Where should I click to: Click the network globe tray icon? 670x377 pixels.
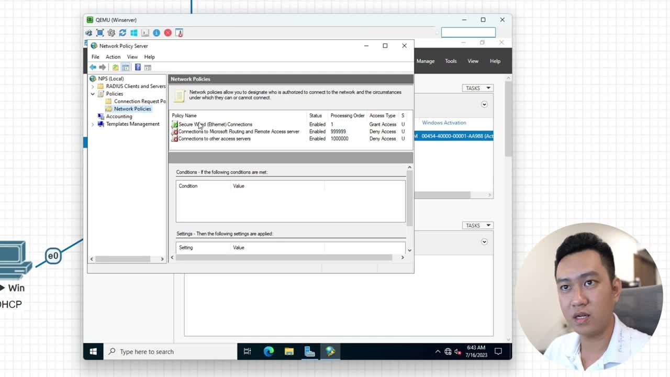click(x=448, y=351)
